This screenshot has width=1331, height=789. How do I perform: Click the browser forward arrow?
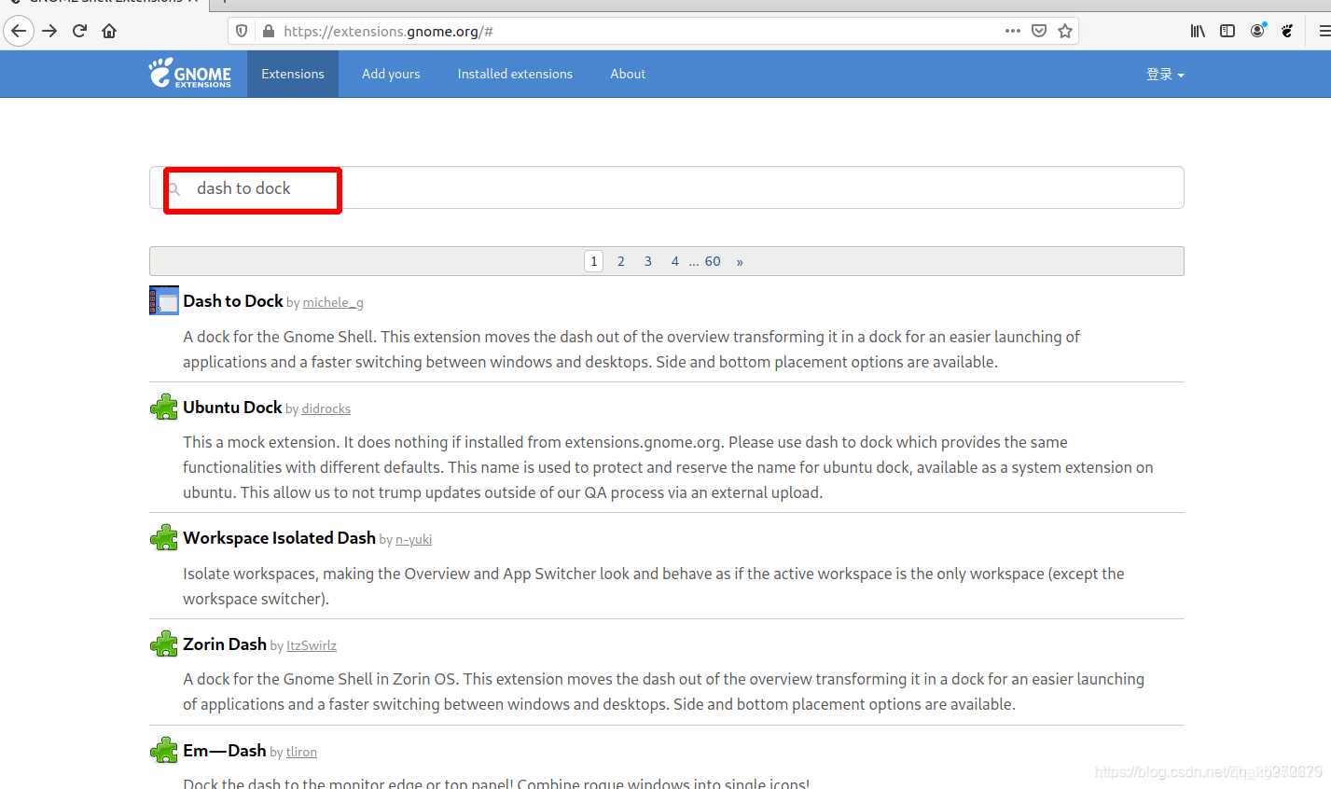pos(49,31)
